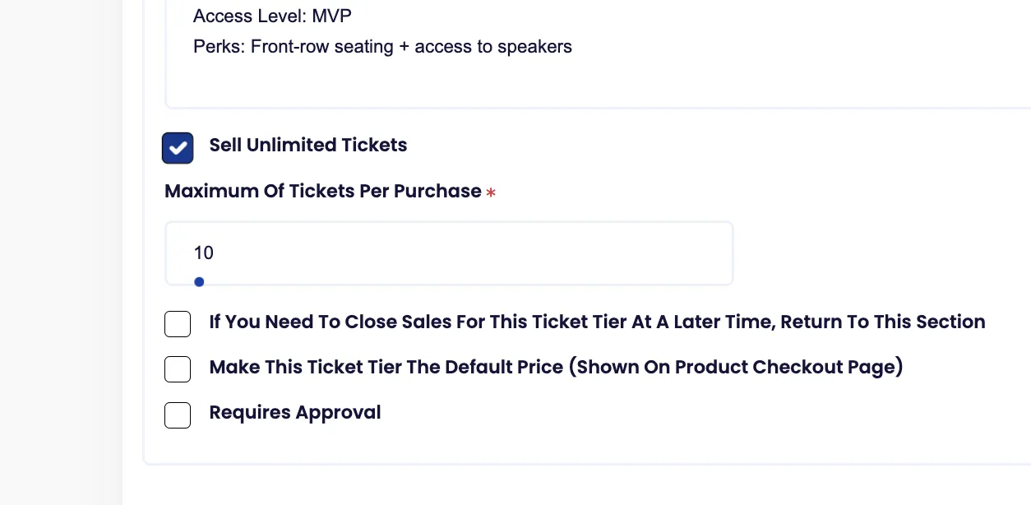Click the 'Maximum Of Tickets Per Purchase' heading
Viewport: 1031px width, 505px height.
(322, 192)
